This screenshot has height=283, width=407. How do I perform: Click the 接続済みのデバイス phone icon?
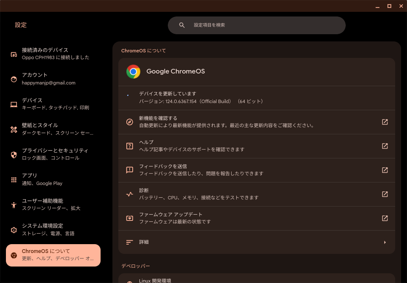[14, 54]
